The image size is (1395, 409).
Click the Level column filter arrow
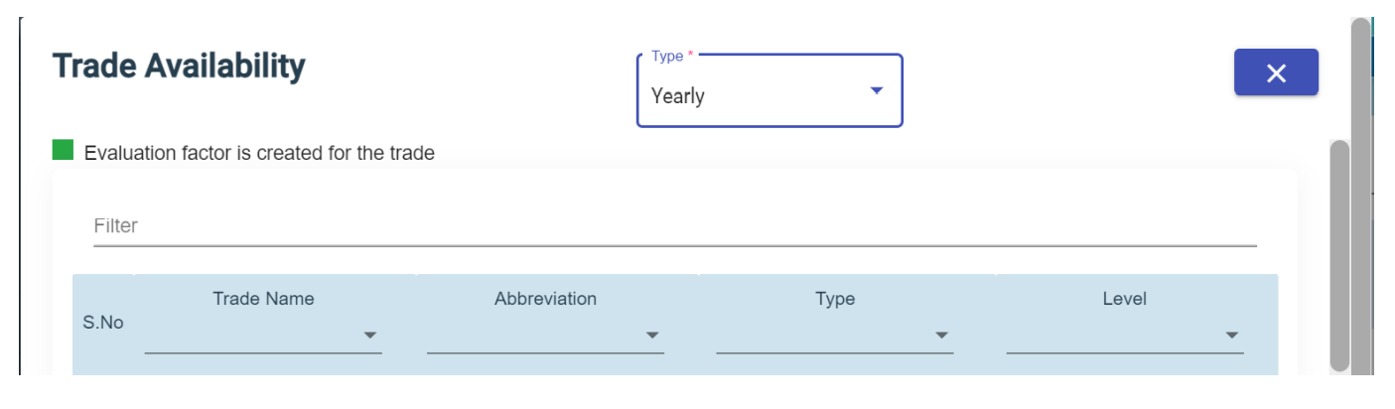tap(1231, 336)
